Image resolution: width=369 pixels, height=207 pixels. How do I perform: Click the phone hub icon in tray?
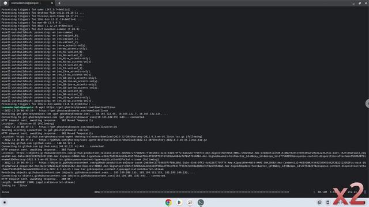click(327, 202)
